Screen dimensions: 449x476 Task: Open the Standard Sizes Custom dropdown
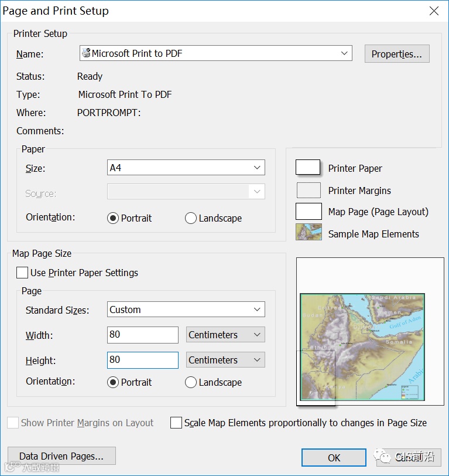pyautogui.click(x=257, y=310)
